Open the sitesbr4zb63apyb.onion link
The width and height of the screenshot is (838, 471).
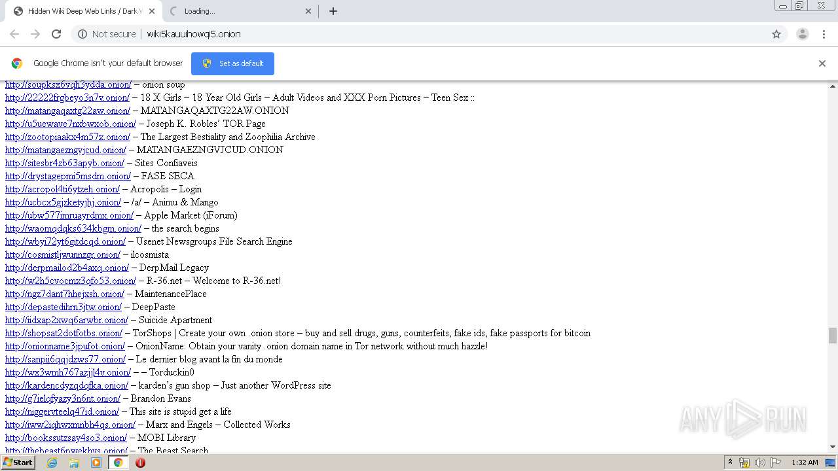pos(65,163)
